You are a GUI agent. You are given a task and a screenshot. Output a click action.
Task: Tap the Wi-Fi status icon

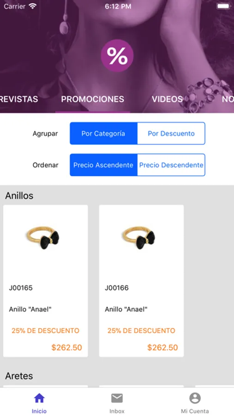[x=33, y=6]
